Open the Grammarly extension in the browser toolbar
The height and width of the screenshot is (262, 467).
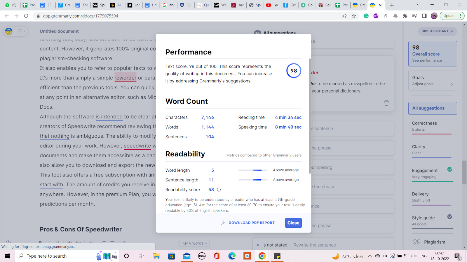pos(366,16)
